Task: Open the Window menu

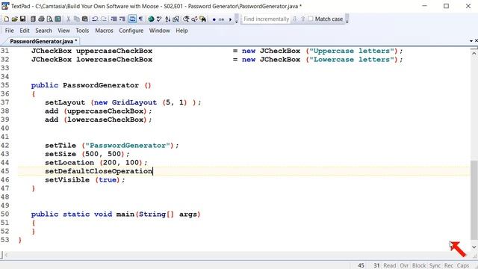Action: point(159,31)
